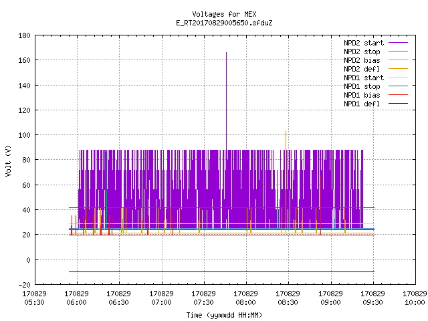Screen dimensions: 428x321
Task: Select the filename E_RT20170829005650.sfduZ text
Action: pyautogui.click(x=224, y=23)
